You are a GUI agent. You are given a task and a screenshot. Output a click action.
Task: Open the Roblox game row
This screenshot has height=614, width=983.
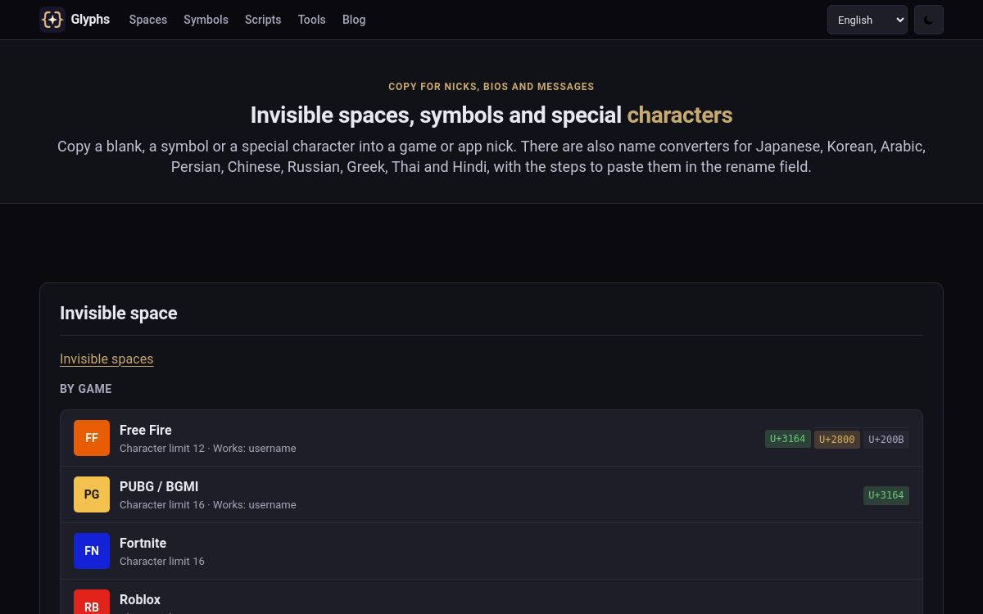tap(491, 597)
